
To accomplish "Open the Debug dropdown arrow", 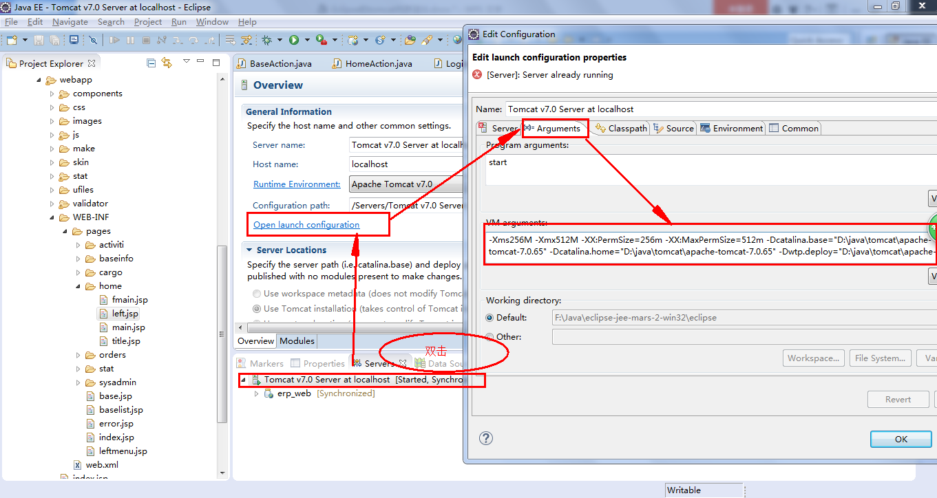I will point(278,40).
